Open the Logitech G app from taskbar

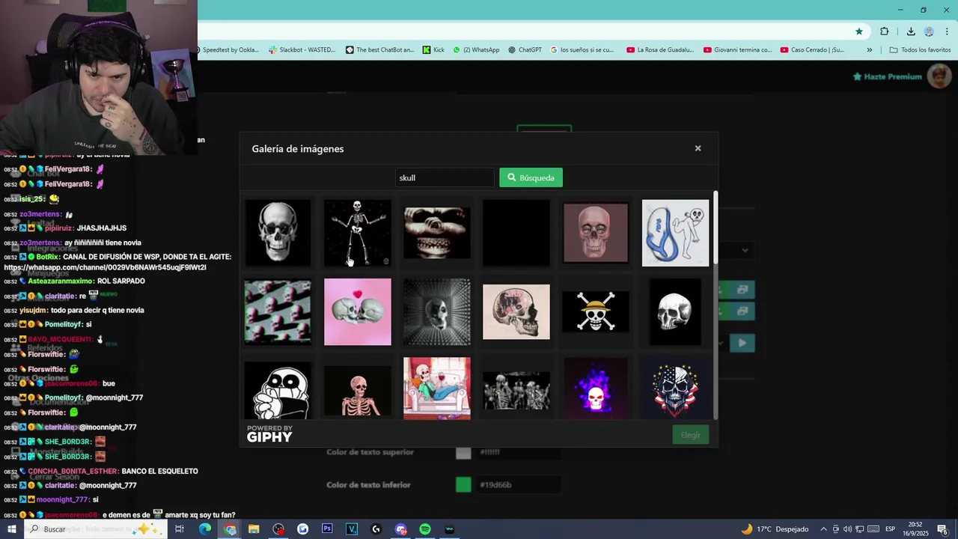click(376, 529)
